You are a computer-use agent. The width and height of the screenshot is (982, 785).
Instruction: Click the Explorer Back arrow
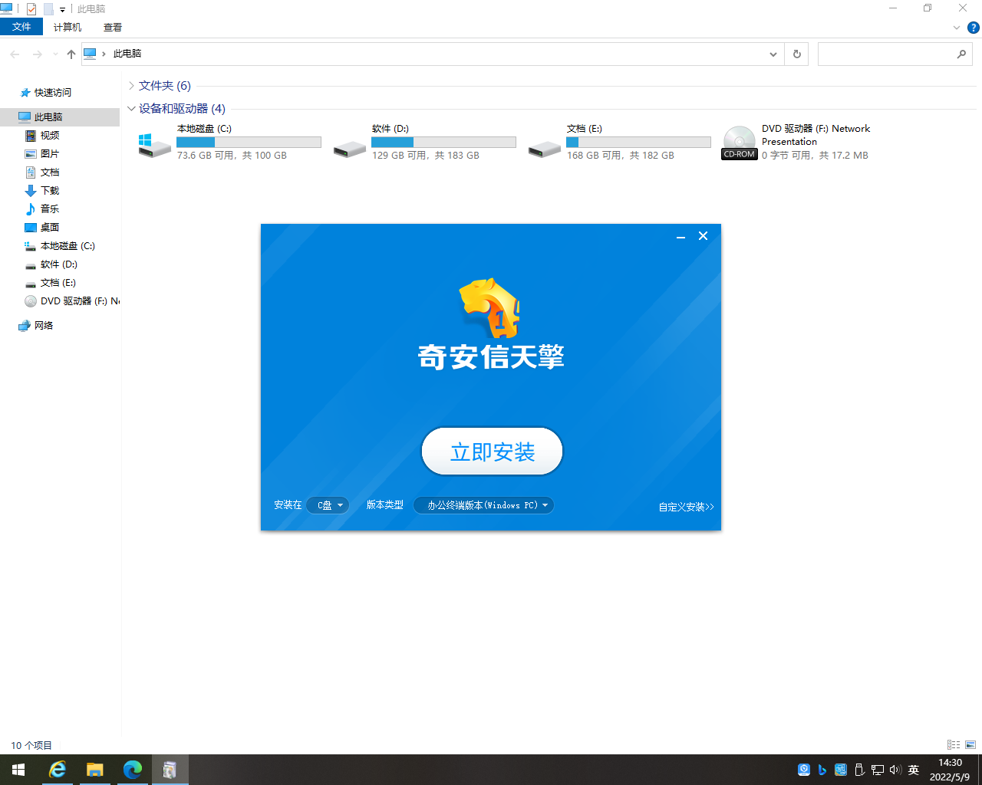point(15,54)
